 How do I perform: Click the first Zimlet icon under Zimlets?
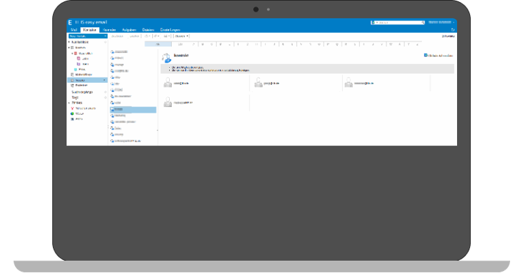pyautogui.click(x=72, y=108)
